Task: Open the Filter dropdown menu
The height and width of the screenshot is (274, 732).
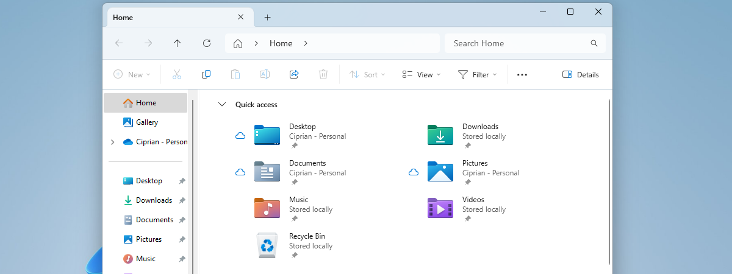Action: point(478,74)
